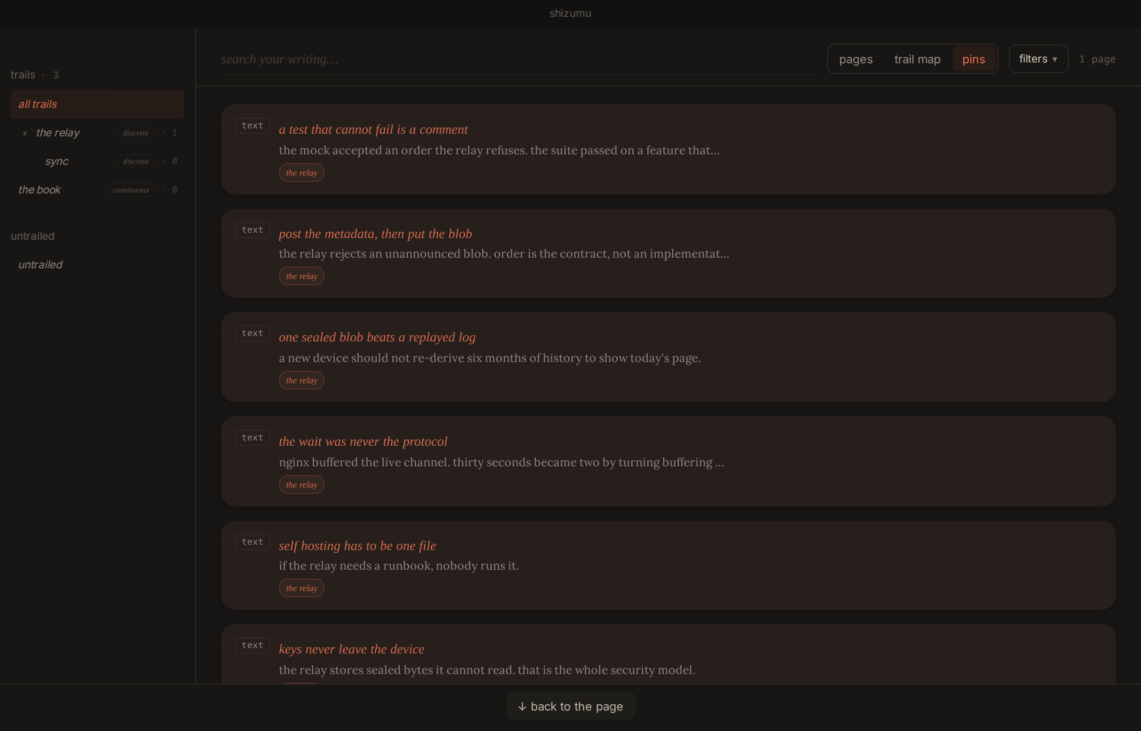
Task: Select the pins tab
Action: [973, 59]
